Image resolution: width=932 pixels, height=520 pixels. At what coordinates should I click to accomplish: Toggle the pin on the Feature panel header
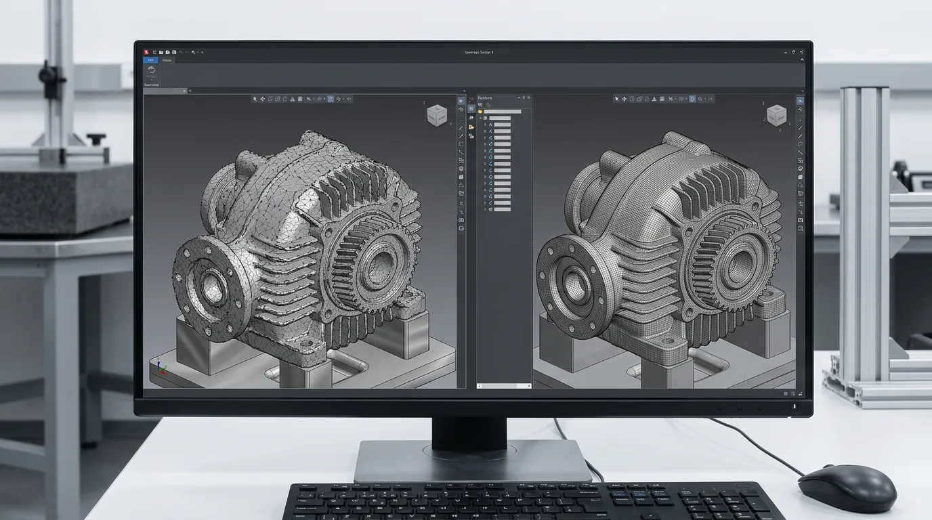524,97
